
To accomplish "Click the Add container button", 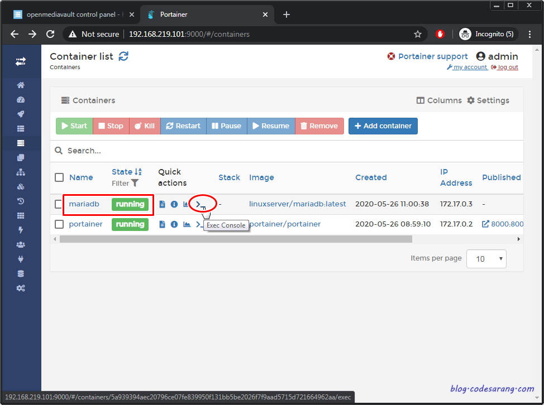I will pyautogui.click(x=383, y=126).
